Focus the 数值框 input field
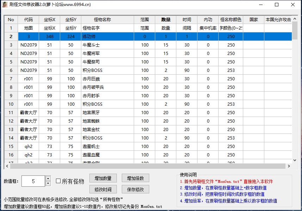 click(x=33, y=181)
